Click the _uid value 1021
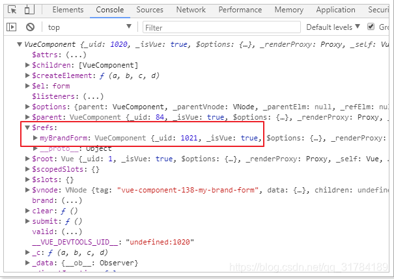 click(x=189, y=138)
